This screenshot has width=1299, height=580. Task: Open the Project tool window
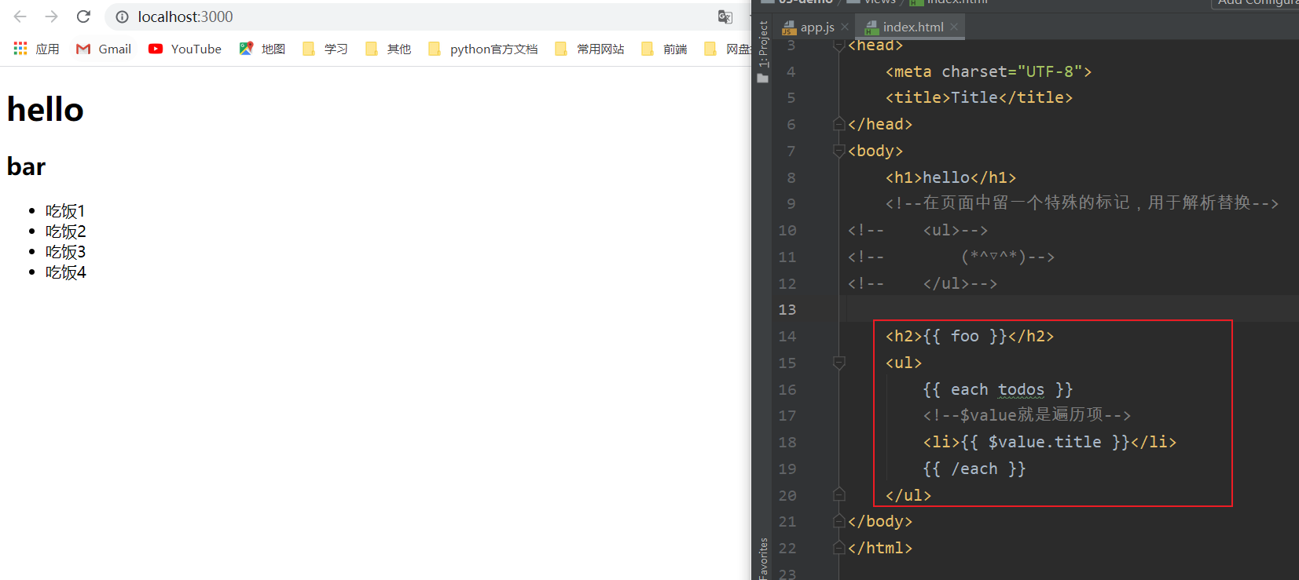(x=763, y=52)
